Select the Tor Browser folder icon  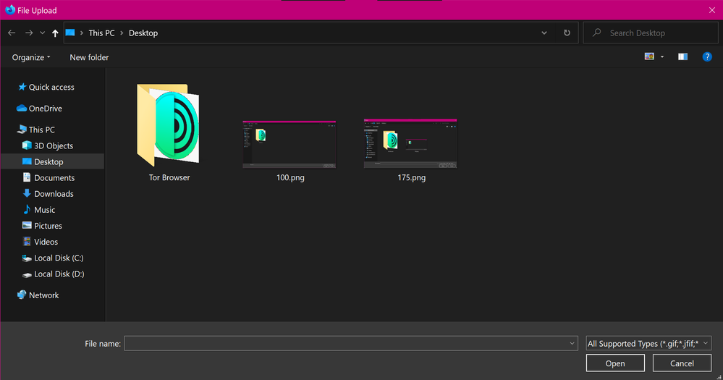click(x=169, y=124)
